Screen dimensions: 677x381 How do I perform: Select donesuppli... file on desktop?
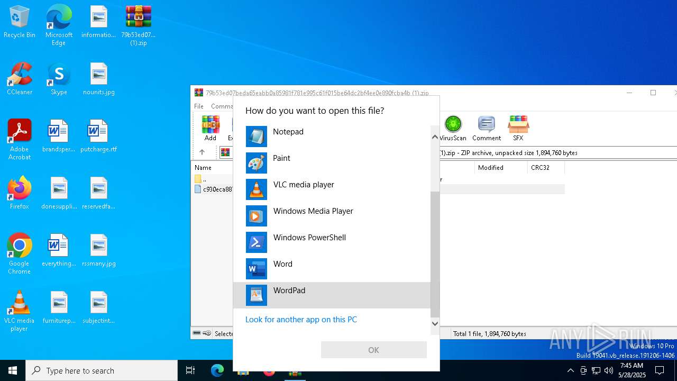tap(59, 194)
